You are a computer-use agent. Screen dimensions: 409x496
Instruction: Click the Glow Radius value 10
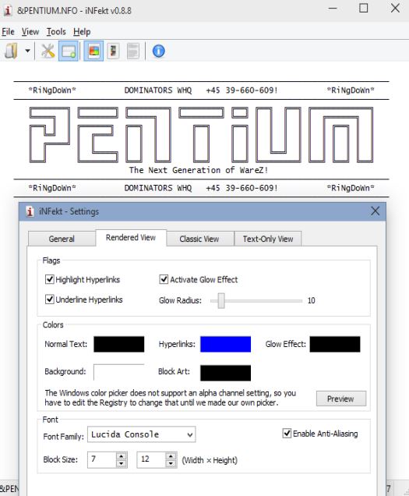tap(311, 300)
